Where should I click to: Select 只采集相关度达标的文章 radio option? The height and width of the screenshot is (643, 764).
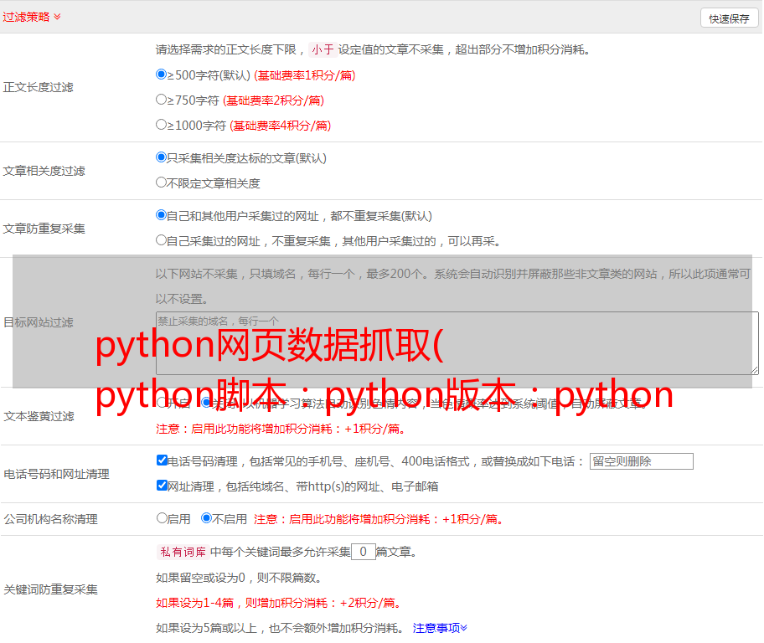[x=162, y=157]
